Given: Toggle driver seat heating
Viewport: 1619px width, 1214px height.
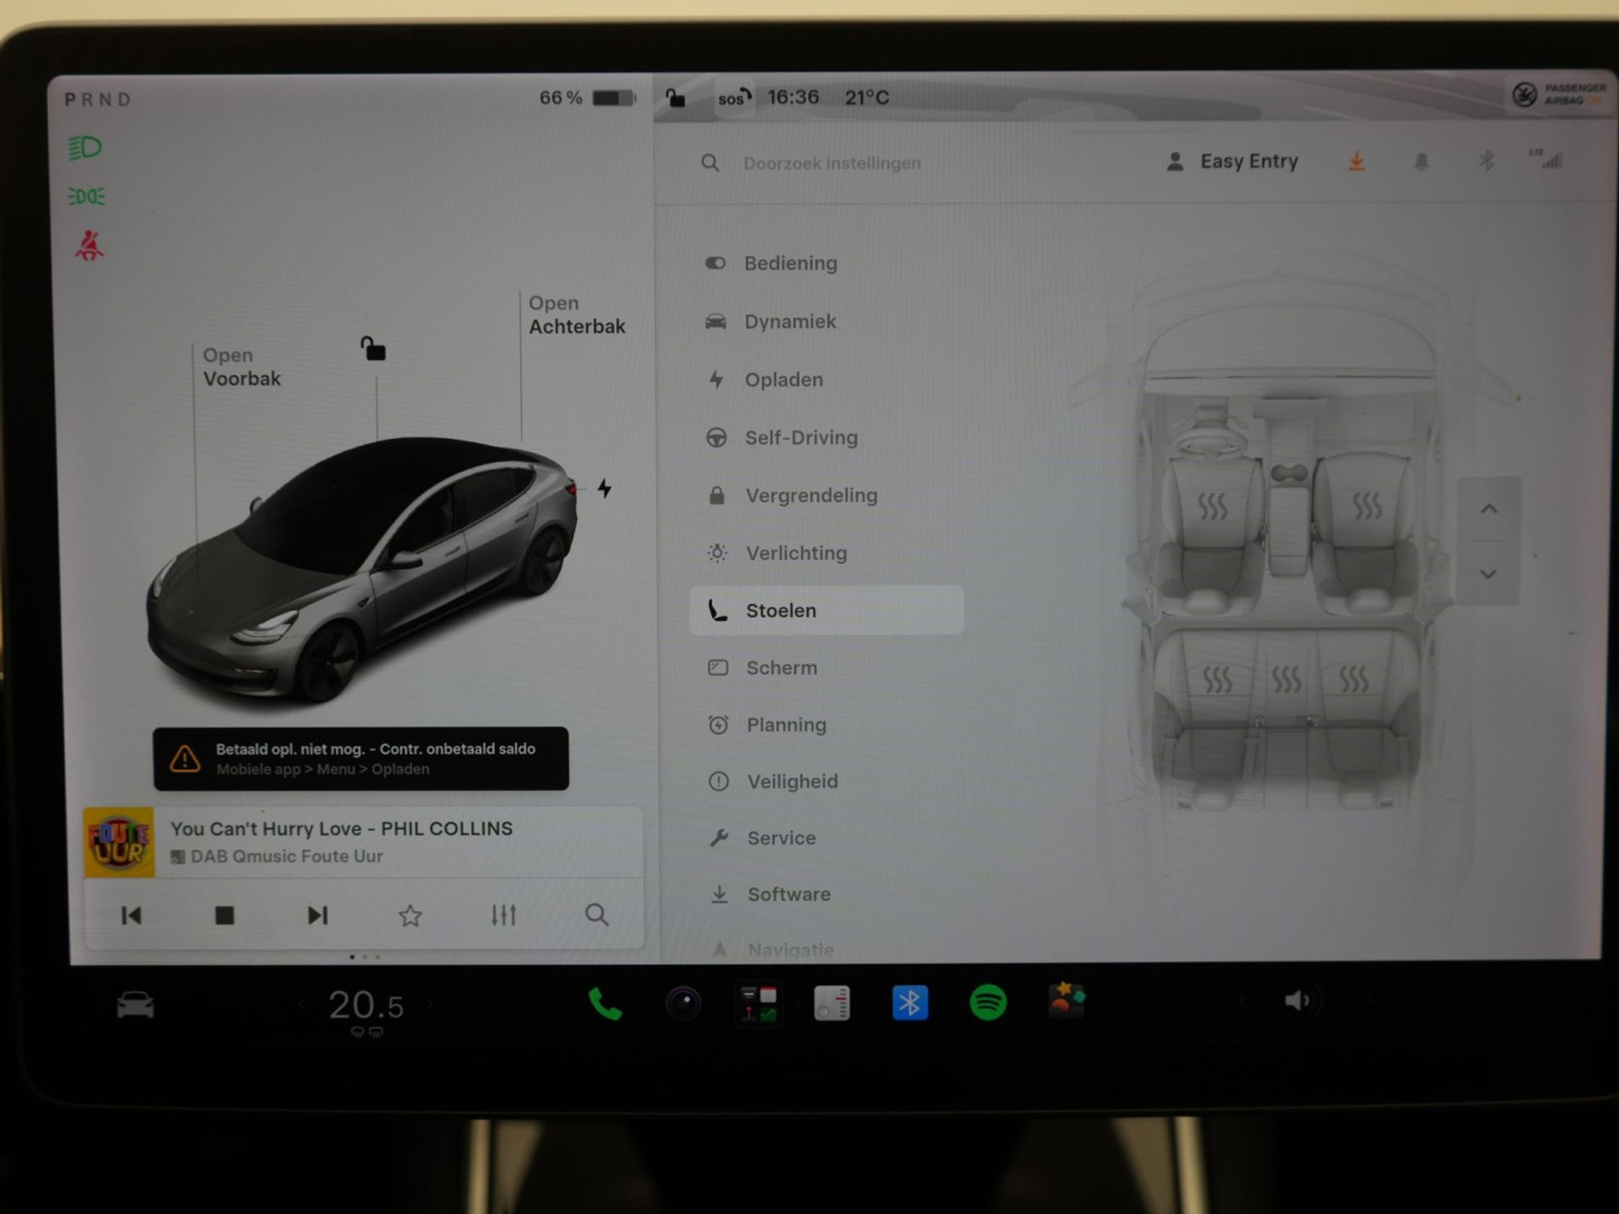Looking at the screenshot, I should click(1212, 506).
